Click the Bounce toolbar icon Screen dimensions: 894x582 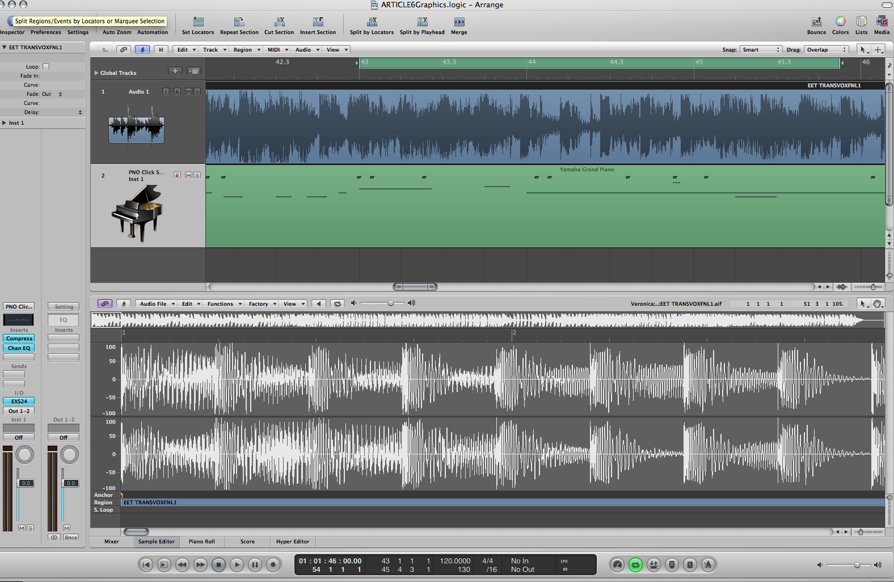pos(816,22)
